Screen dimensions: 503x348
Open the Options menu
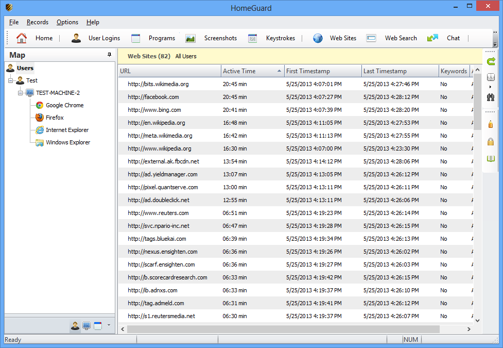(67, 22)
